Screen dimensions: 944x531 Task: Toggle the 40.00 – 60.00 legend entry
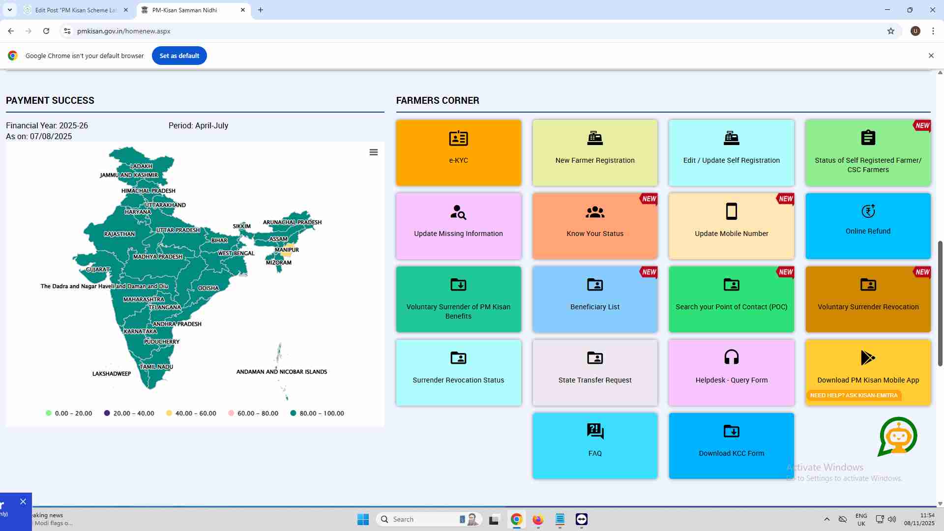pyautogui.click(x=192, y=413)
